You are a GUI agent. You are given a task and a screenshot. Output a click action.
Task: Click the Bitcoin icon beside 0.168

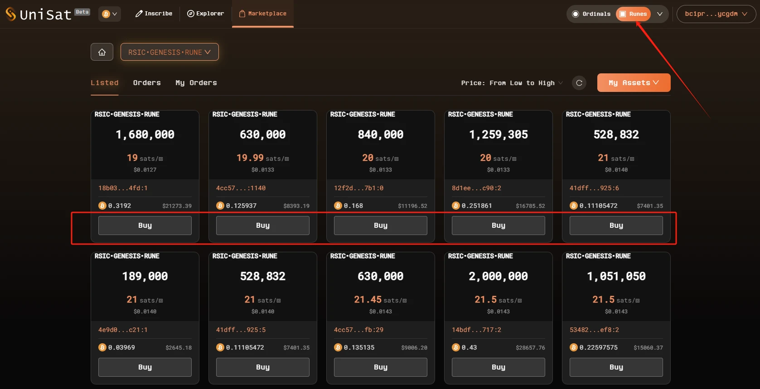338,206
